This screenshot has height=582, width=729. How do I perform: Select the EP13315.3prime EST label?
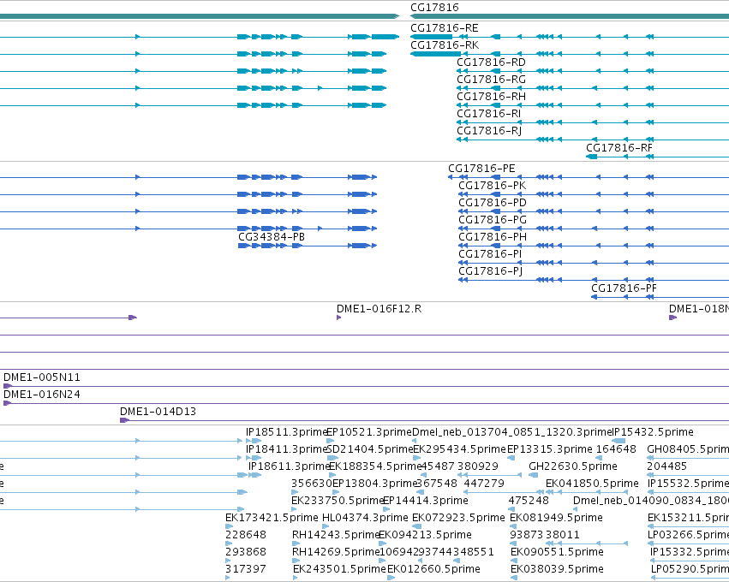tap(550, 449)
